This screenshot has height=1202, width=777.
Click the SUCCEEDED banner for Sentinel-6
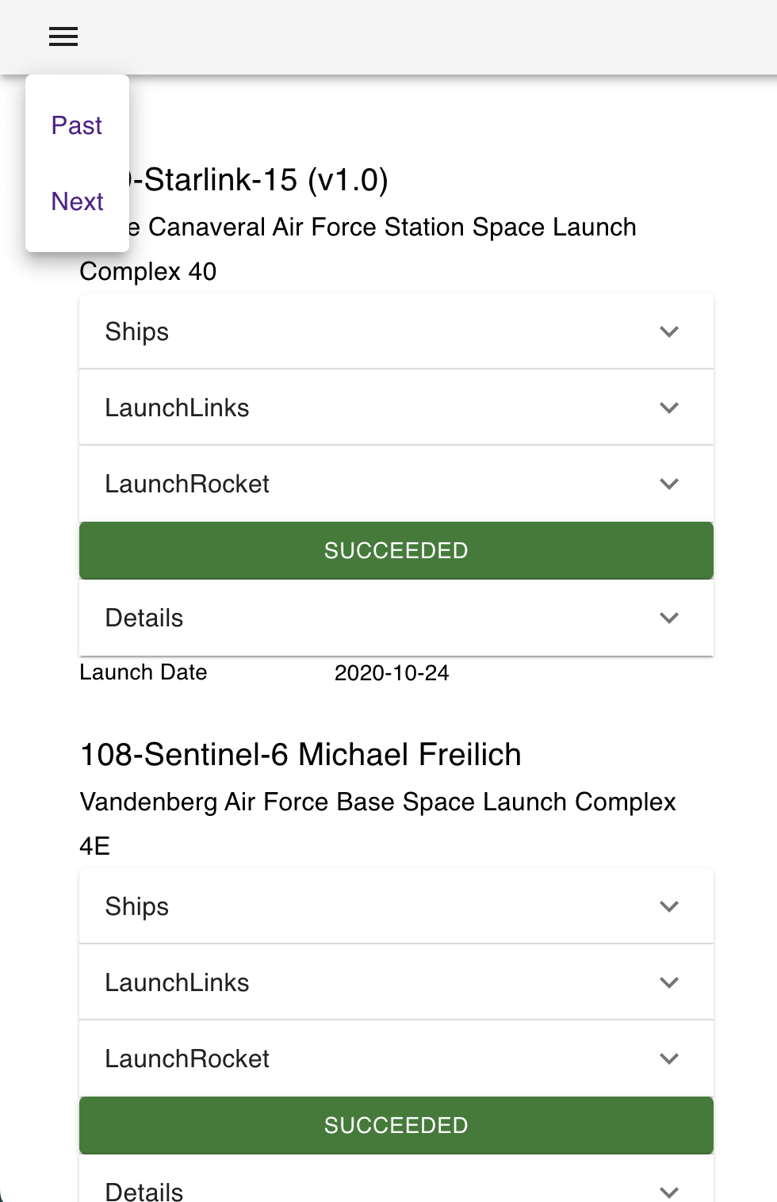(x=396, y=1125)
